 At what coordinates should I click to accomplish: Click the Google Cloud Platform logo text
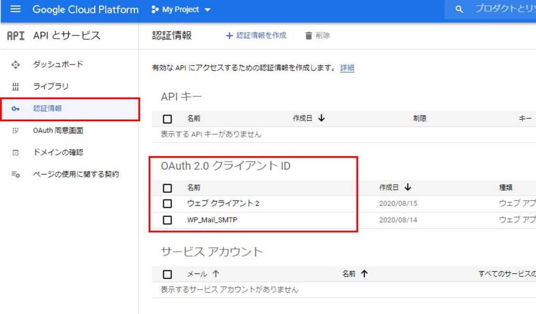click(85, 9)
